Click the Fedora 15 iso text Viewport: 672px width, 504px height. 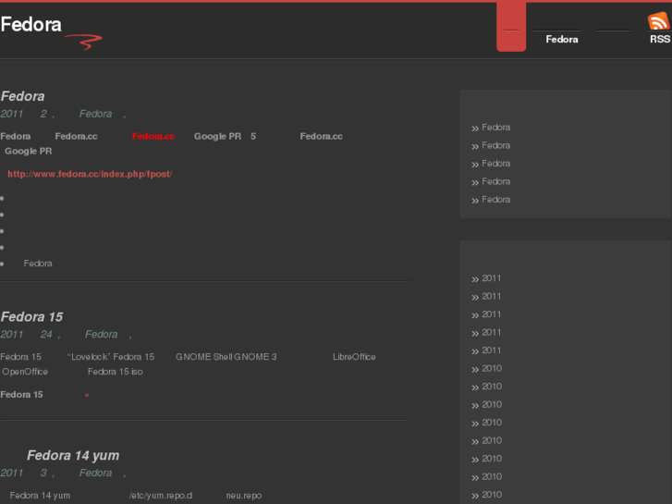(x=116, y=372)
